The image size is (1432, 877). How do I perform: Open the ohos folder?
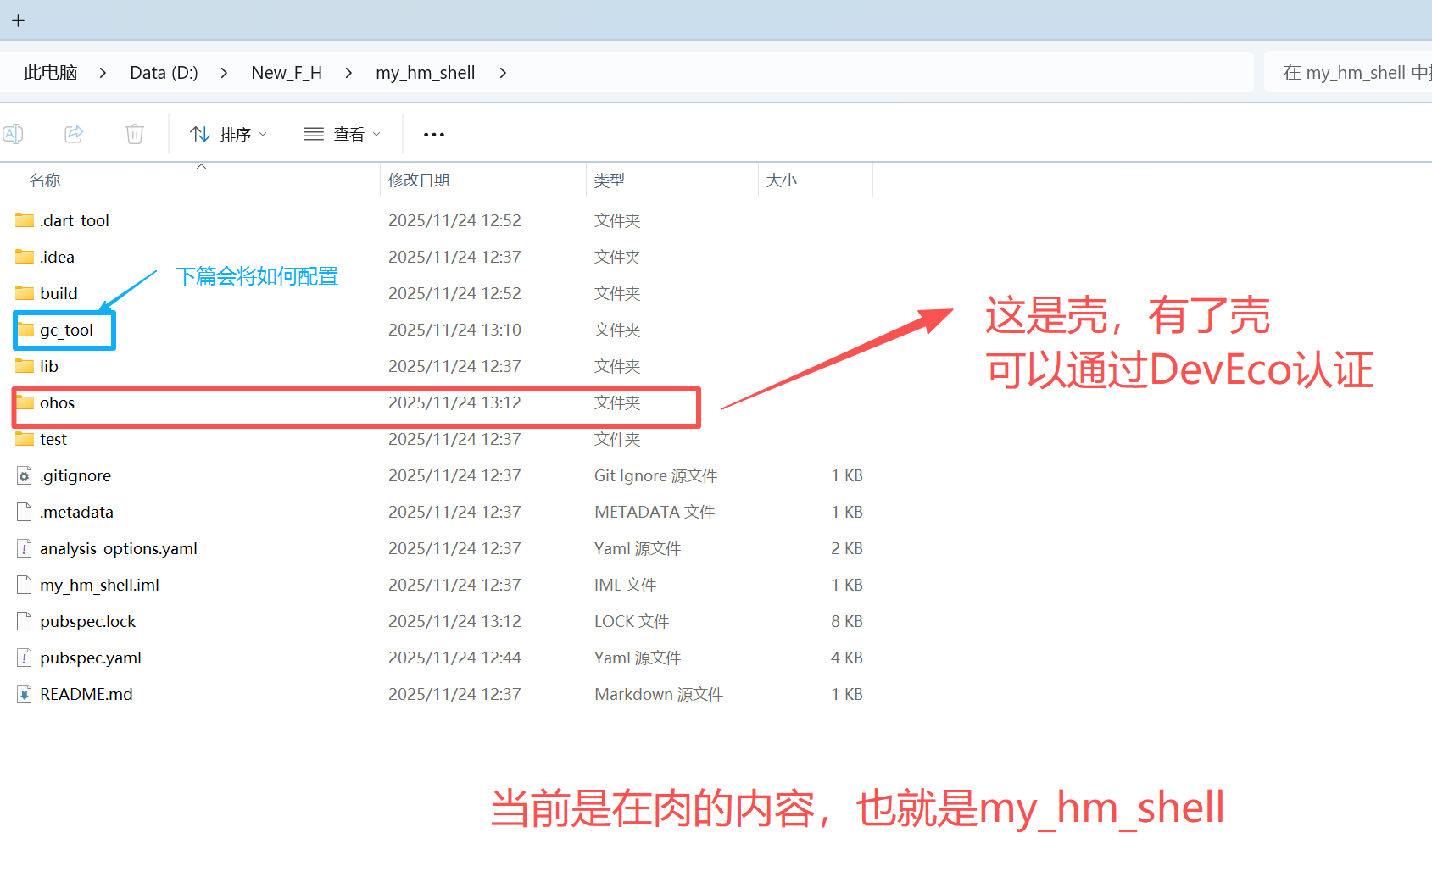pyautogui.click(x=58, y=402)
